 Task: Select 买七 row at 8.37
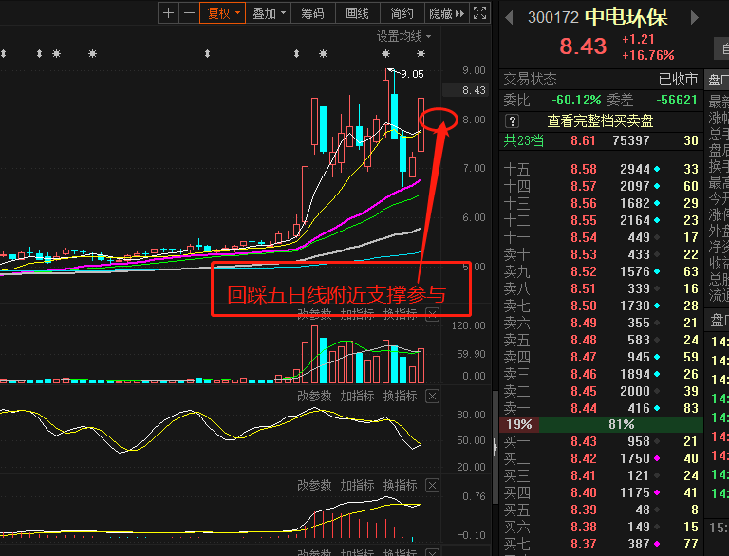click(x=601, y=544)
